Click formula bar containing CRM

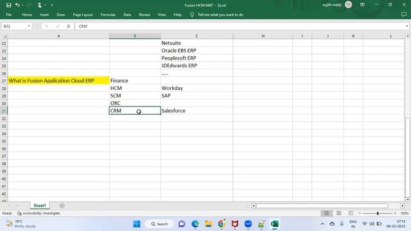(x=240, y=26)
